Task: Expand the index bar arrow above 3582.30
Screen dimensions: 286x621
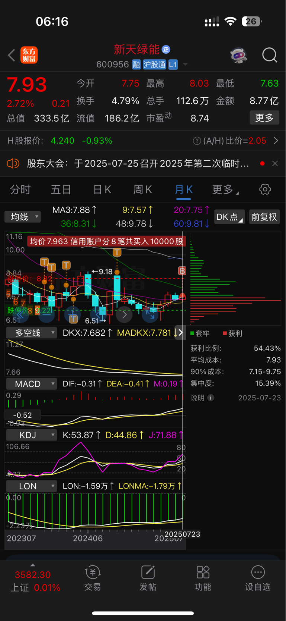Action: click(x=33, y=565)
